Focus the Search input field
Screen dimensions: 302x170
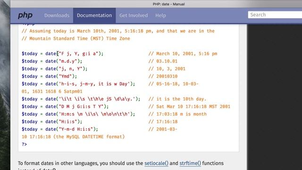(275, 15)
